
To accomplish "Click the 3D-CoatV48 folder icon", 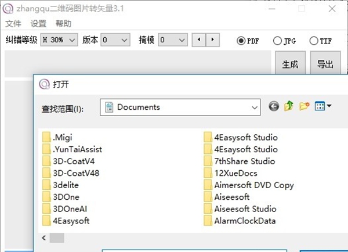I will point(46,173).
